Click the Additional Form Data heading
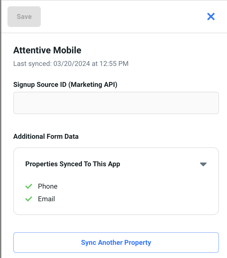 click(46, 136)
